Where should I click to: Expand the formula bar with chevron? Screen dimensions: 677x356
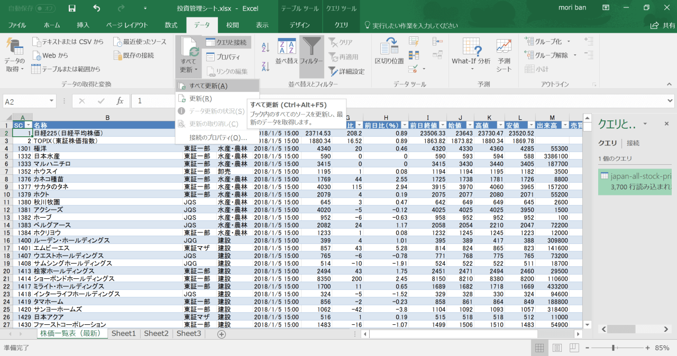(670, 100)
